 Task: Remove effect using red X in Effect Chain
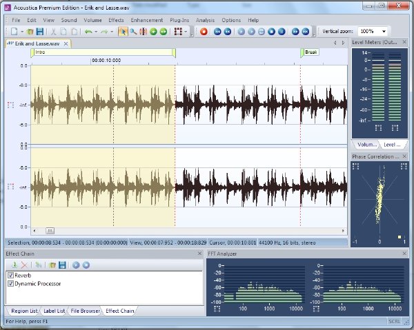tap(24, 265)
